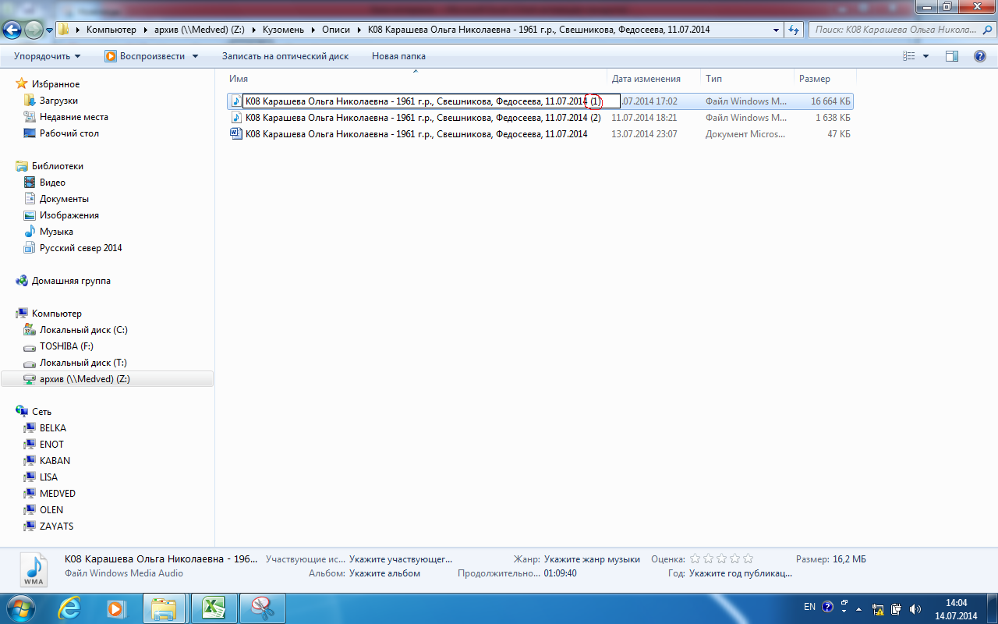Screen dimensions: 998x624
Task: Open Excel from the taskbar
Action: 214,608
